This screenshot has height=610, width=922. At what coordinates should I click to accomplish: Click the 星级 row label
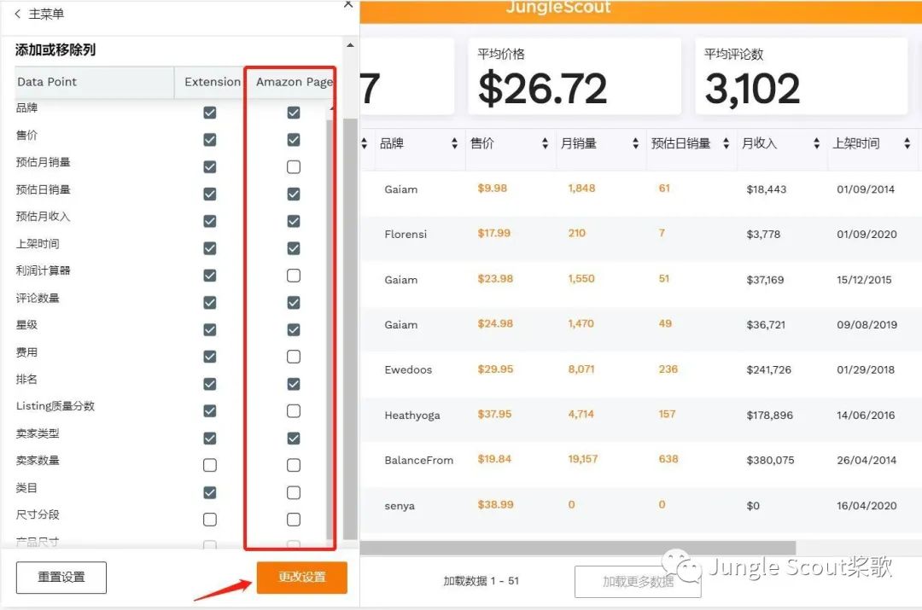point(26,325)
